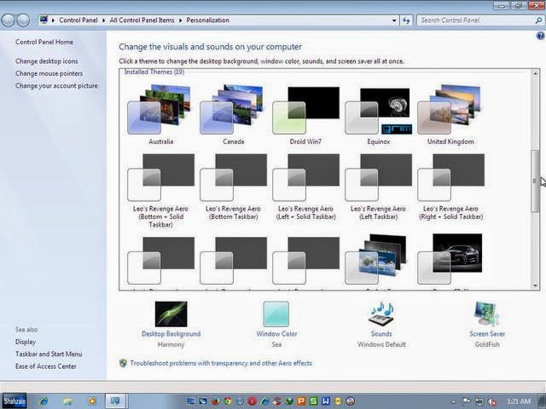Click the search magnifier icon
546x409 pixels.
point(538,20)
